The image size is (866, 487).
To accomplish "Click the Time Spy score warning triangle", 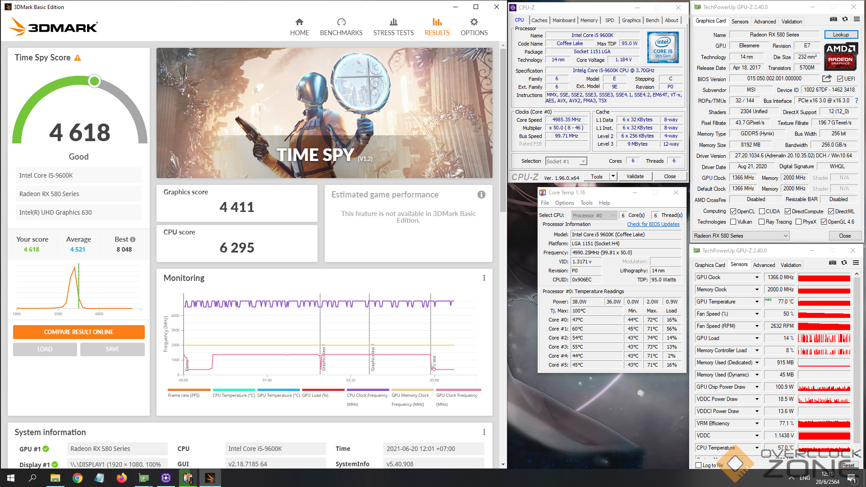I will [x=78, y=58].
